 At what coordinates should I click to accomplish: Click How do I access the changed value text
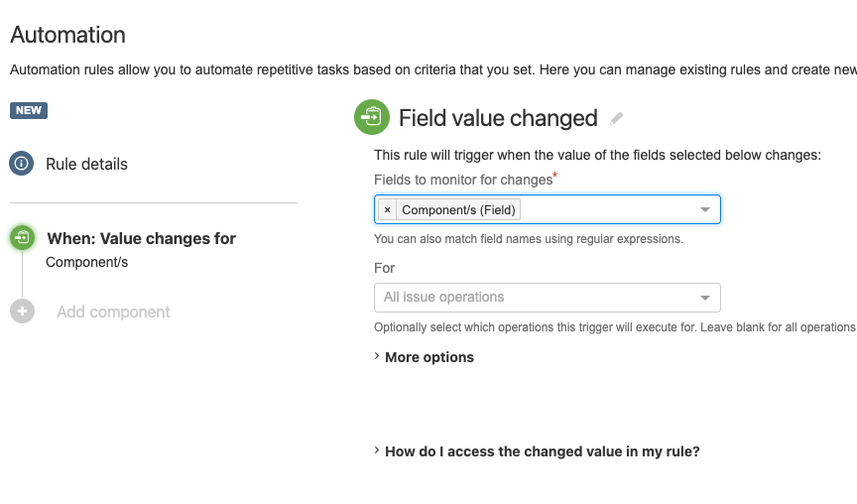pos(543,451)
